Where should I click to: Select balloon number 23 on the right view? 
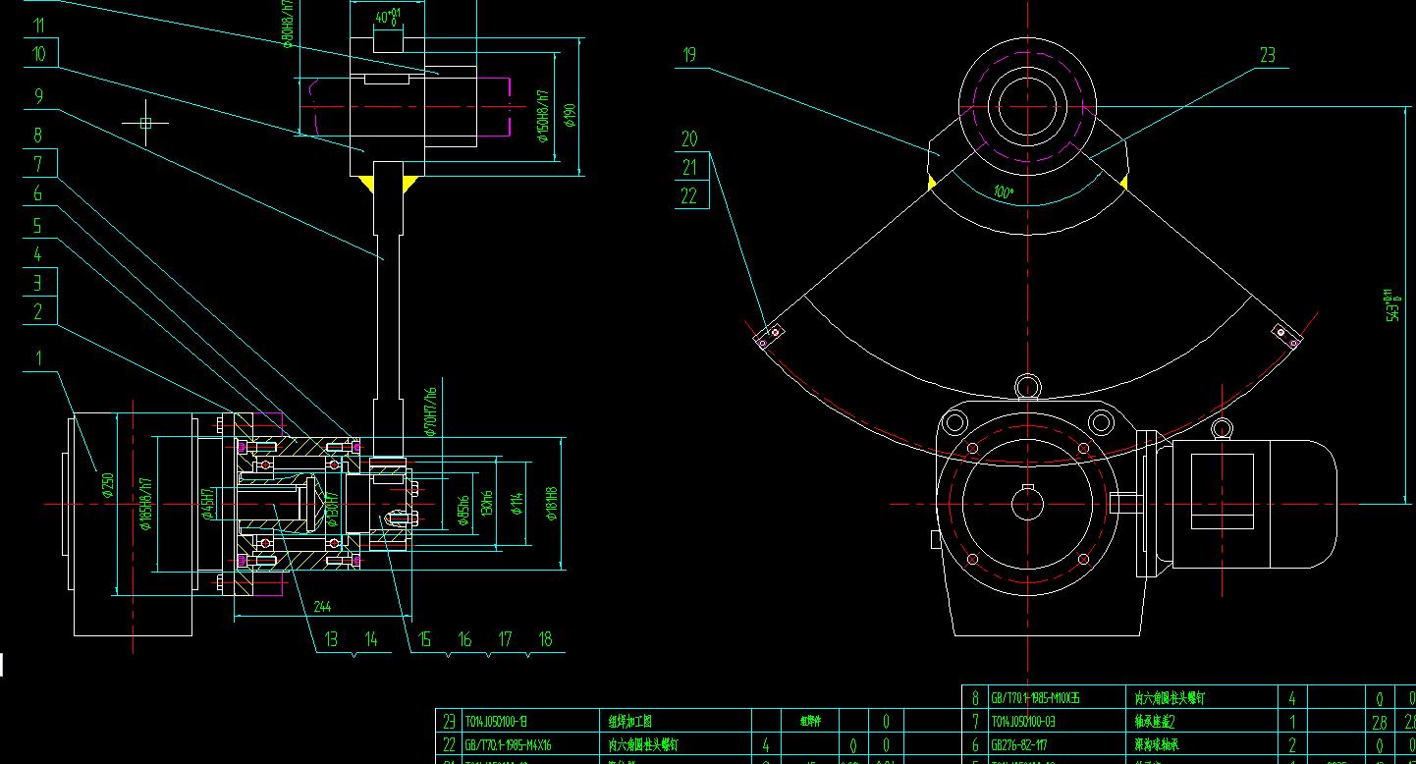pos(1268,55)
